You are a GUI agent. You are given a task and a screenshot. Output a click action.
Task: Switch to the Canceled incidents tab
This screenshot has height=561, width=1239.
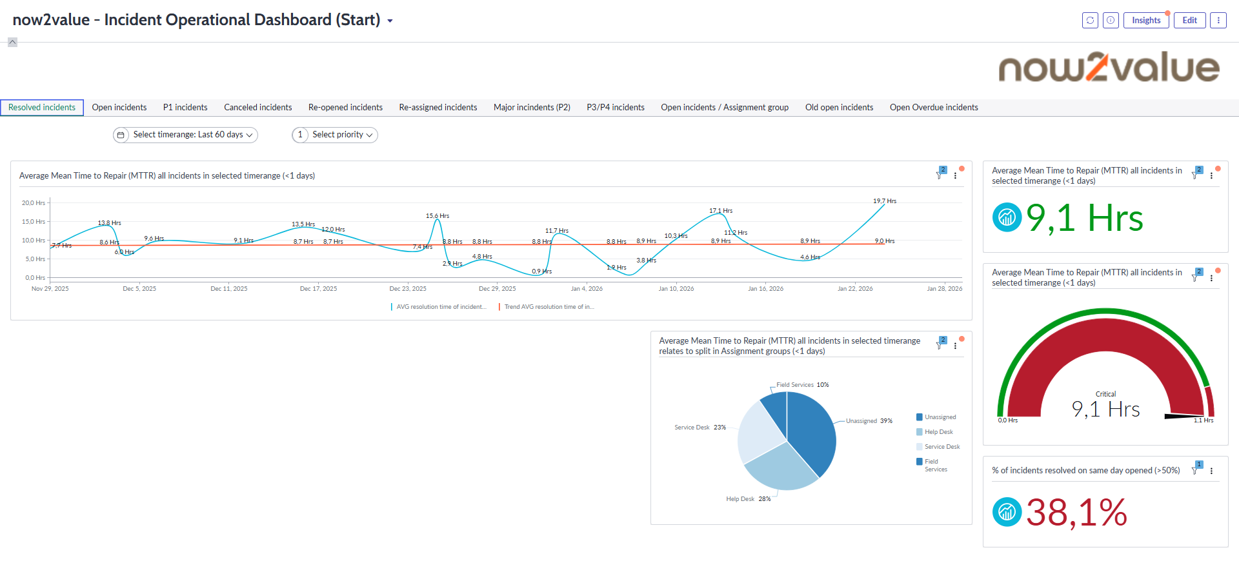click(258, 108)
